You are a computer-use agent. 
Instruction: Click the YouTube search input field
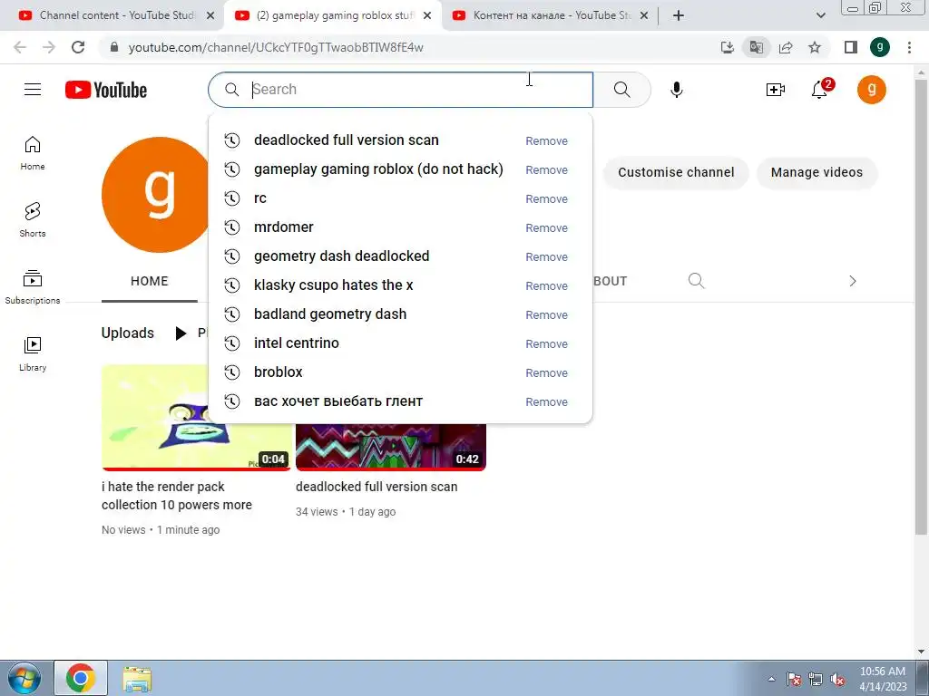[x=400, y=90]
